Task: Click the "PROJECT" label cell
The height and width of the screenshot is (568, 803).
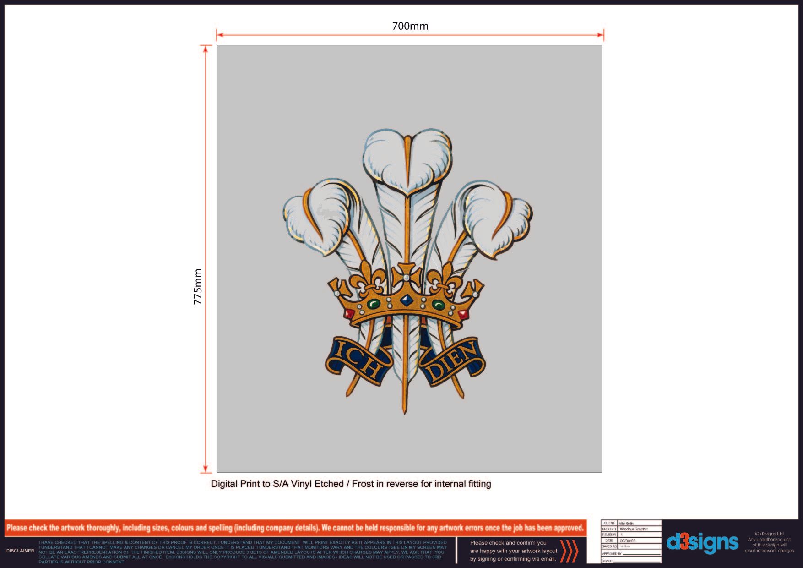Action: coord(609,529)
